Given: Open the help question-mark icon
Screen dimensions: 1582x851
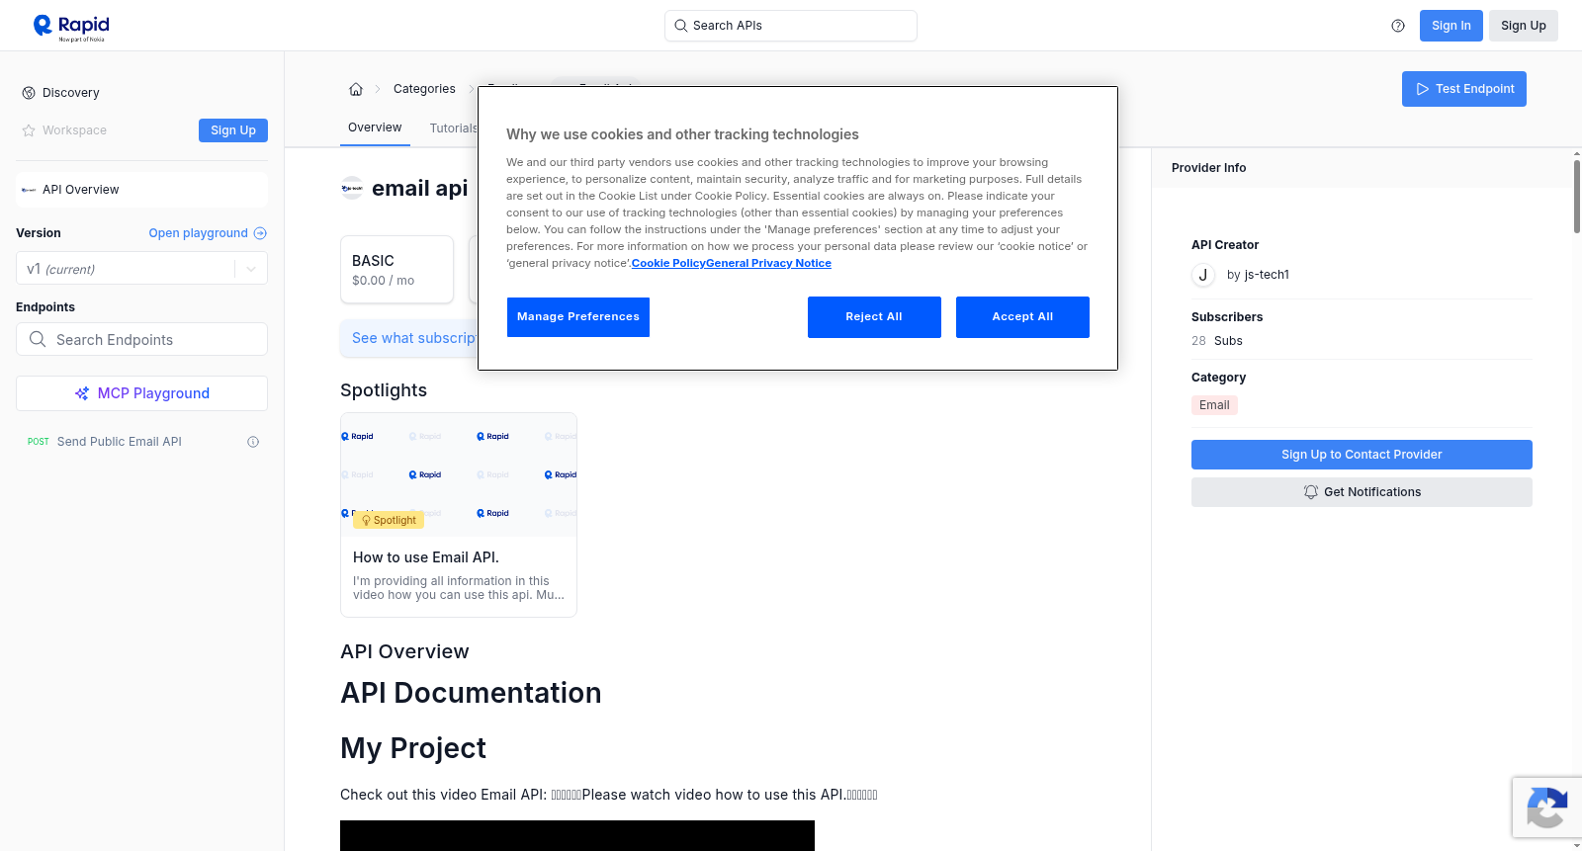Looking at the screenshot, I should click(x=1398, y=26).
